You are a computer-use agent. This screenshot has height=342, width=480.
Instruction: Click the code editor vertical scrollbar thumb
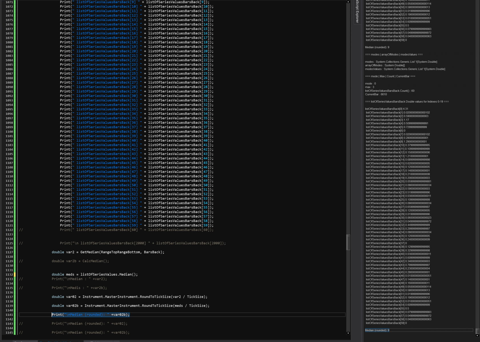tap(348, 242)
